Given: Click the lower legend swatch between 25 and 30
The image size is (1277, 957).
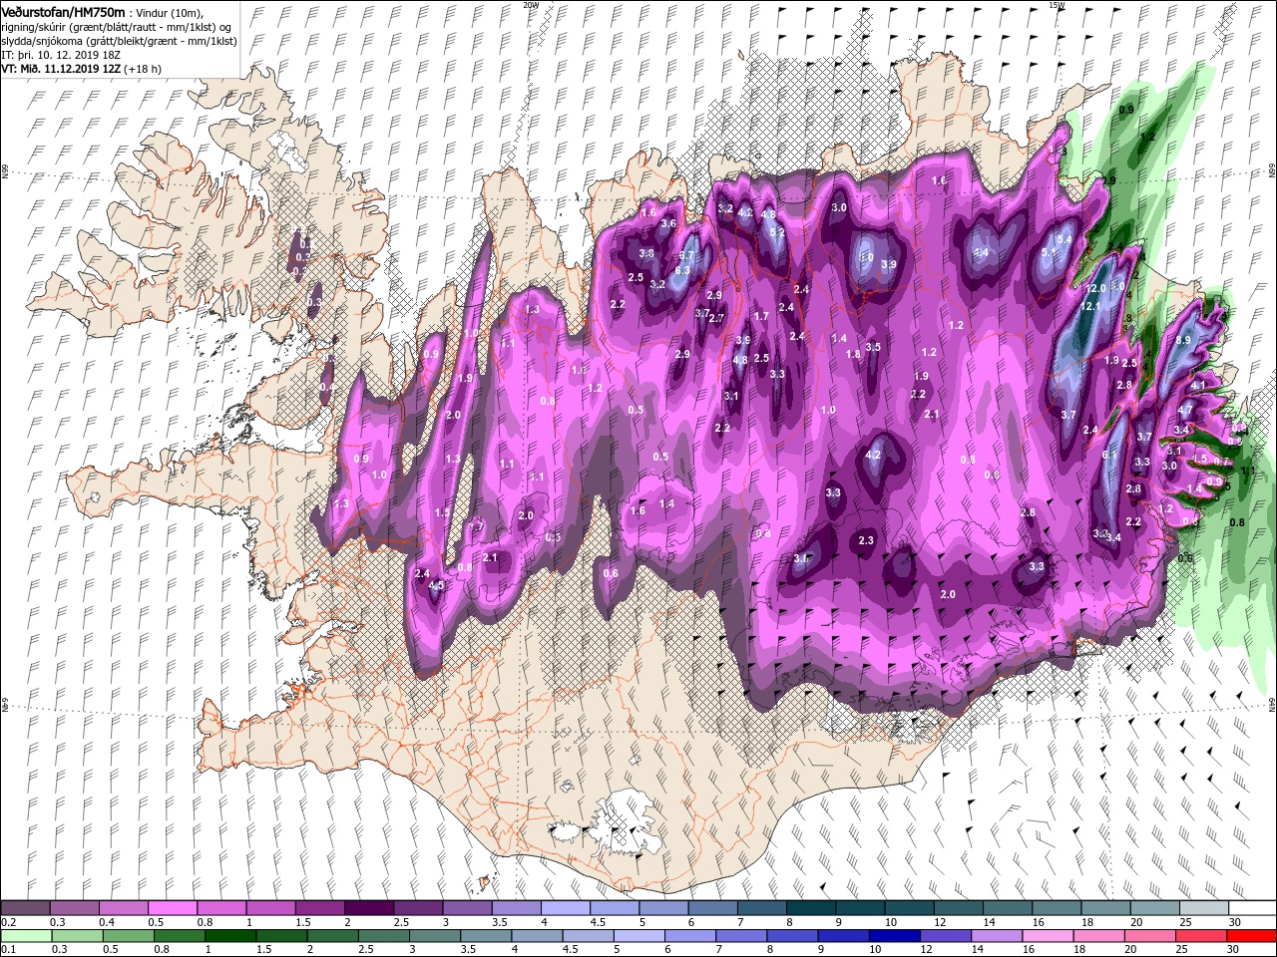Looking at the screenshot, I should pos(1202,935).
